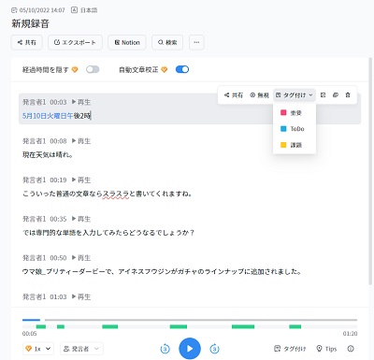The width and height of the screenshot is (374, 360).
Task: Open the 検索 search button
Action: [x=167, y=42]
